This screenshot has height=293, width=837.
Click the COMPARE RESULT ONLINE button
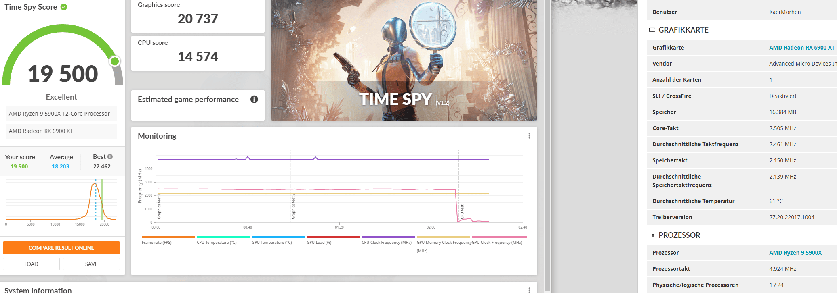click(x=61, y=248)
